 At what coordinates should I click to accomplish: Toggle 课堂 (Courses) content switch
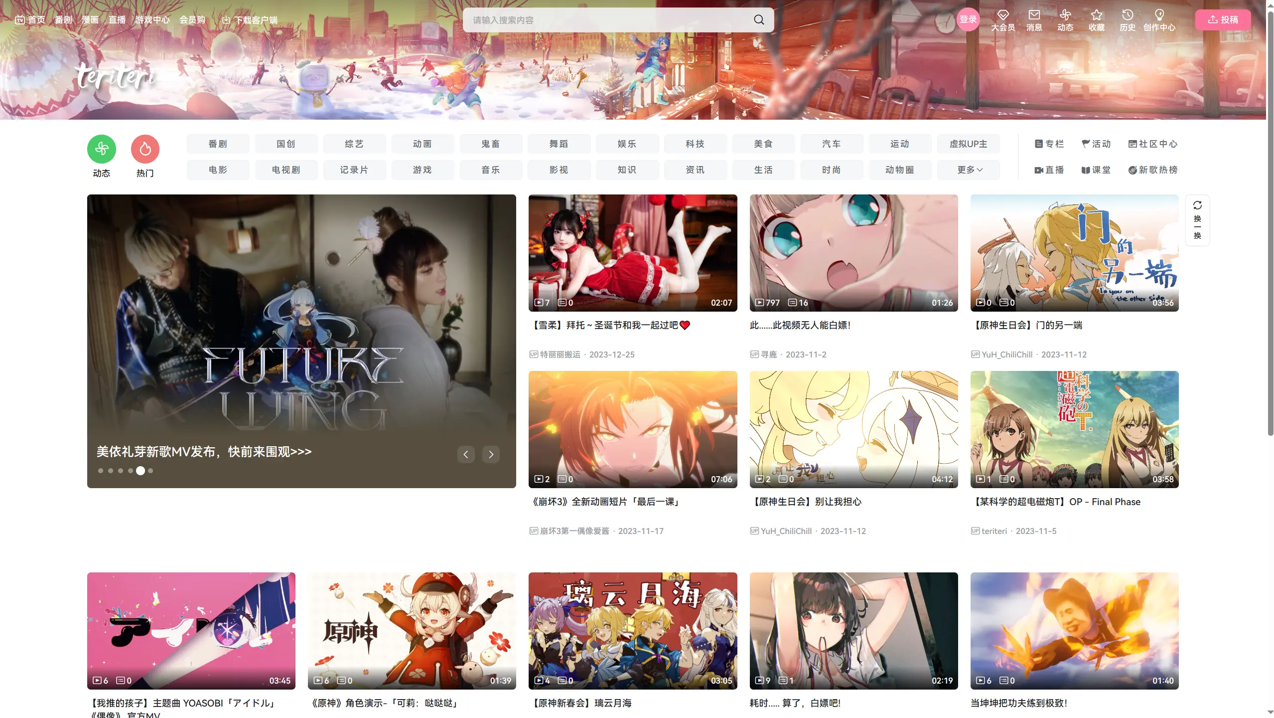coord(1096,170)
